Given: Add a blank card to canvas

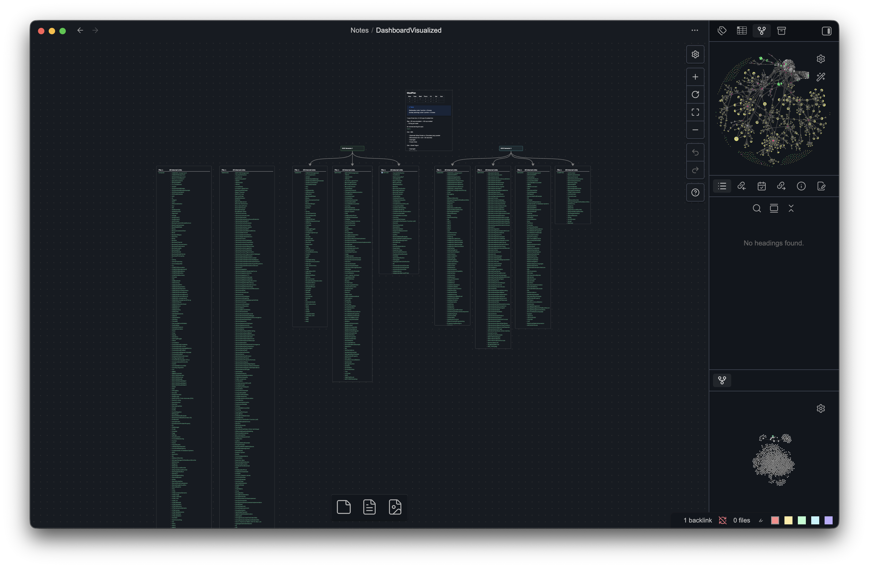Looking at the screenshot, I should tap(344, 507).
